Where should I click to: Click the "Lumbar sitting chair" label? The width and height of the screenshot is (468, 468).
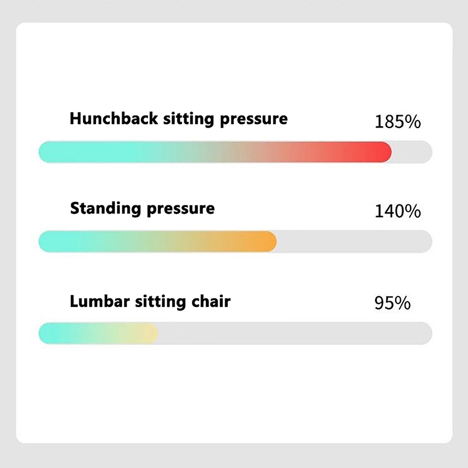(x=150, y=302)
